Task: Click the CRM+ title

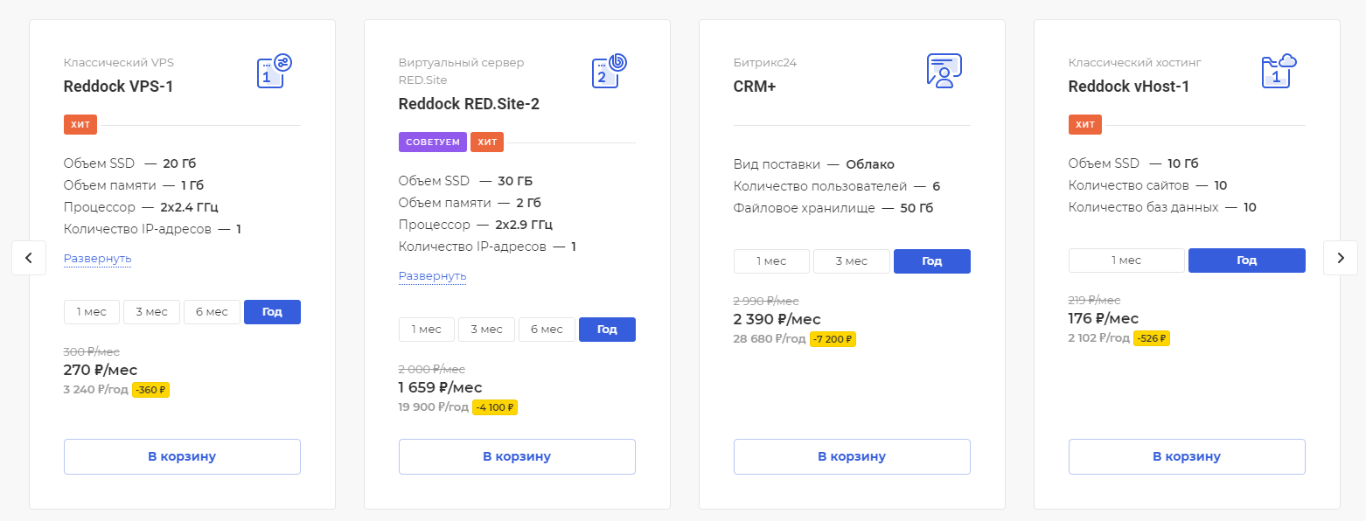Action: tap(755, 87)
